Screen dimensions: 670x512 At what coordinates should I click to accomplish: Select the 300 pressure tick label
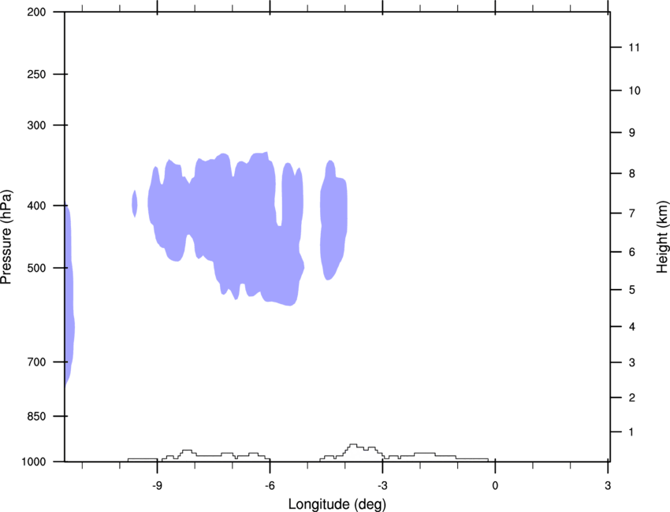point(36,125)
